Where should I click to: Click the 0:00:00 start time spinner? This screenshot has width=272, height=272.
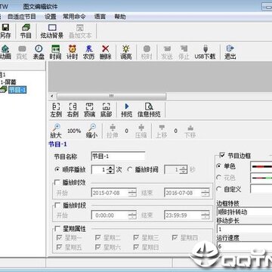[132, 215]
